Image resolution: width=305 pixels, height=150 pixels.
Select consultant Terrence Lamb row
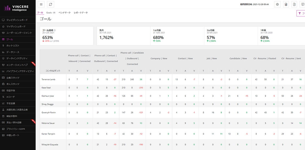[x=49, y=79]
